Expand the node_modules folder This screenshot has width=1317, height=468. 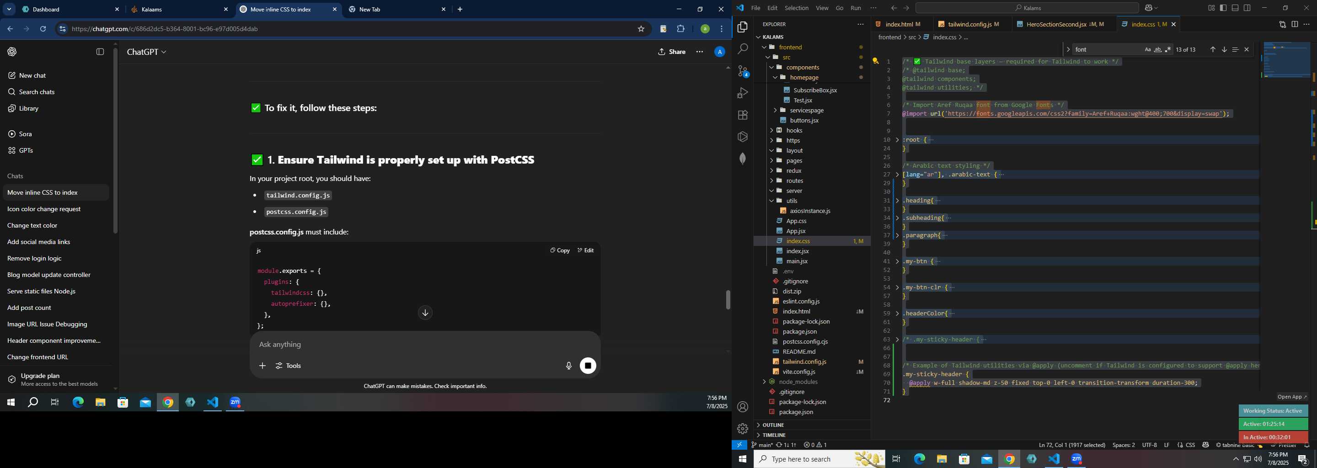pyautogui.click(x=764, y=382)
